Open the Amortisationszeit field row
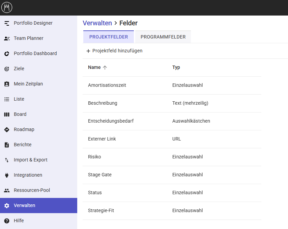Viewport: 288px width, 229px height. coord(107,85)
